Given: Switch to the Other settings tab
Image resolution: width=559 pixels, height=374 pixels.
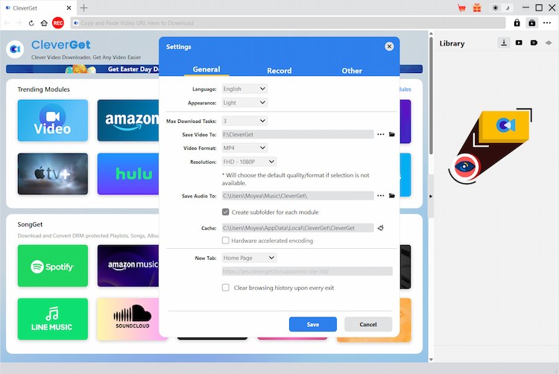Looking at the screenshot, I should point(352,71).
